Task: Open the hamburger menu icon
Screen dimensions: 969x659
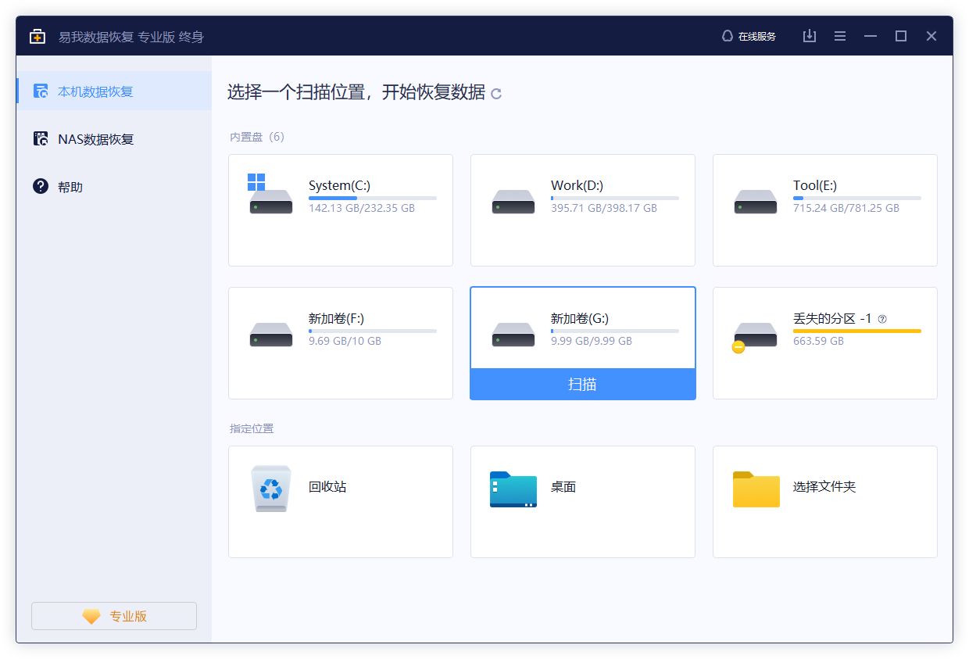Action: tap(840, 36)
